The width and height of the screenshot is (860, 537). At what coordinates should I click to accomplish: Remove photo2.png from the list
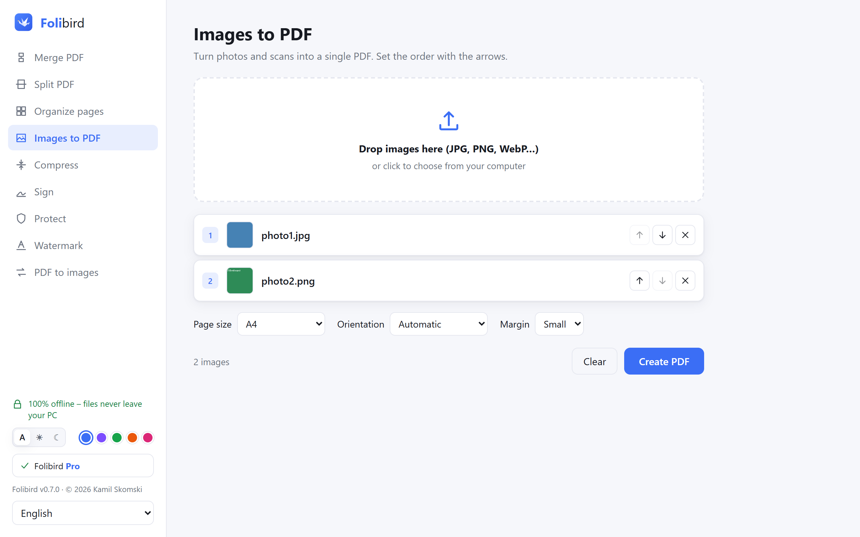pos(685,281)
